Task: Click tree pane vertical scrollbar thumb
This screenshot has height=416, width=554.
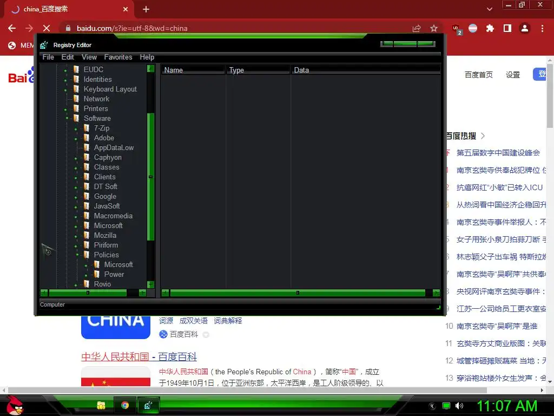Action: [150, 177]
